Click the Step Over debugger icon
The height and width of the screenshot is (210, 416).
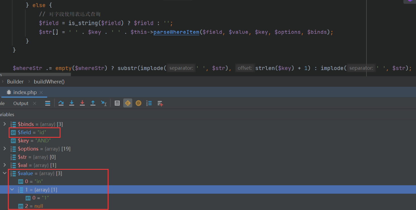coord(61,103)
